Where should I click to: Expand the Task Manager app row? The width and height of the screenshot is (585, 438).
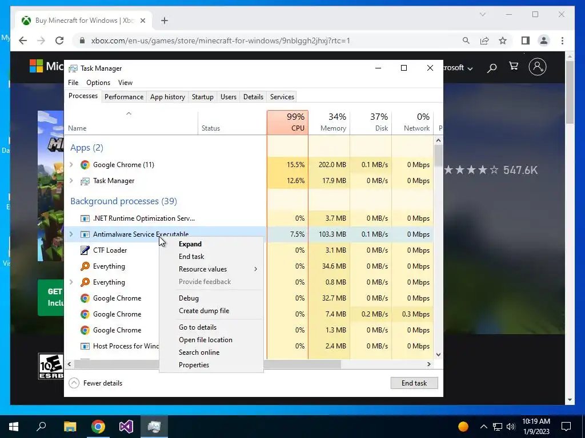coord(71,181)
